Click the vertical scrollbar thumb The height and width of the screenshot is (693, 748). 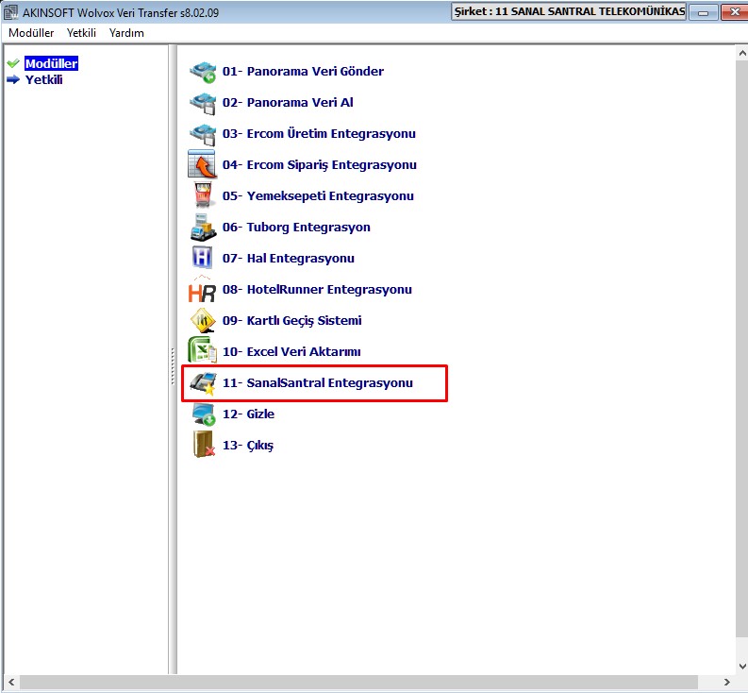coord(742,347)
